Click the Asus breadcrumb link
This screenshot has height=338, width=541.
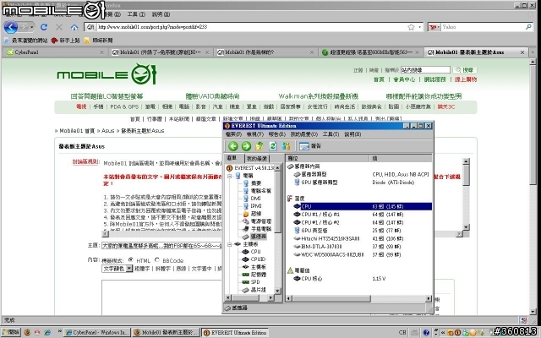pos(107,131)
